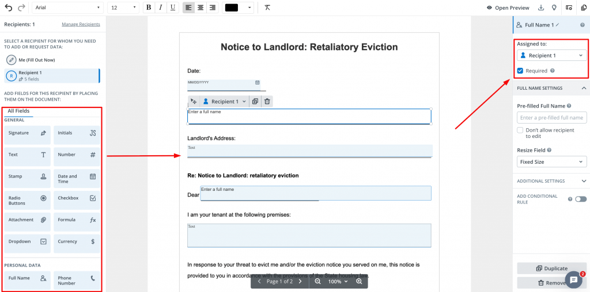This screenshot has width=590, height=292.
Task: Toggle Add Conditional Rule switch
Action: pos(581,199)
